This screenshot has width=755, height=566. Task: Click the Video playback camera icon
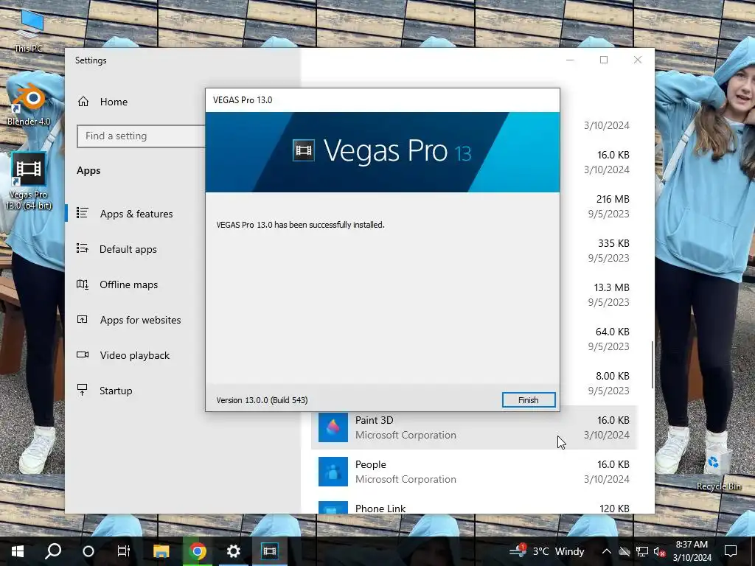click(83, 354)
